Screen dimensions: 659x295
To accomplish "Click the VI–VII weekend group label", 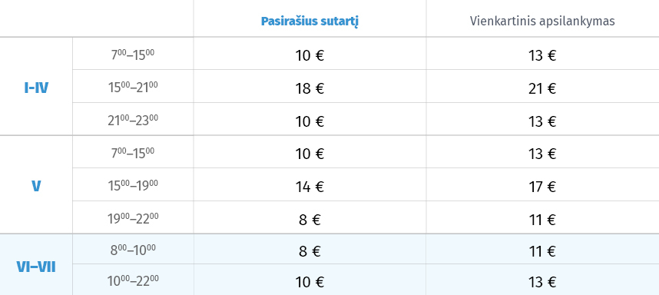I will coord(36,267).
